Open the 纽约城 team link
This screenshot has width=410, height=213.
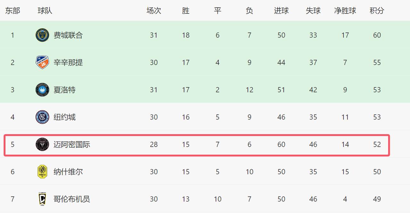[x=64, y=117]
